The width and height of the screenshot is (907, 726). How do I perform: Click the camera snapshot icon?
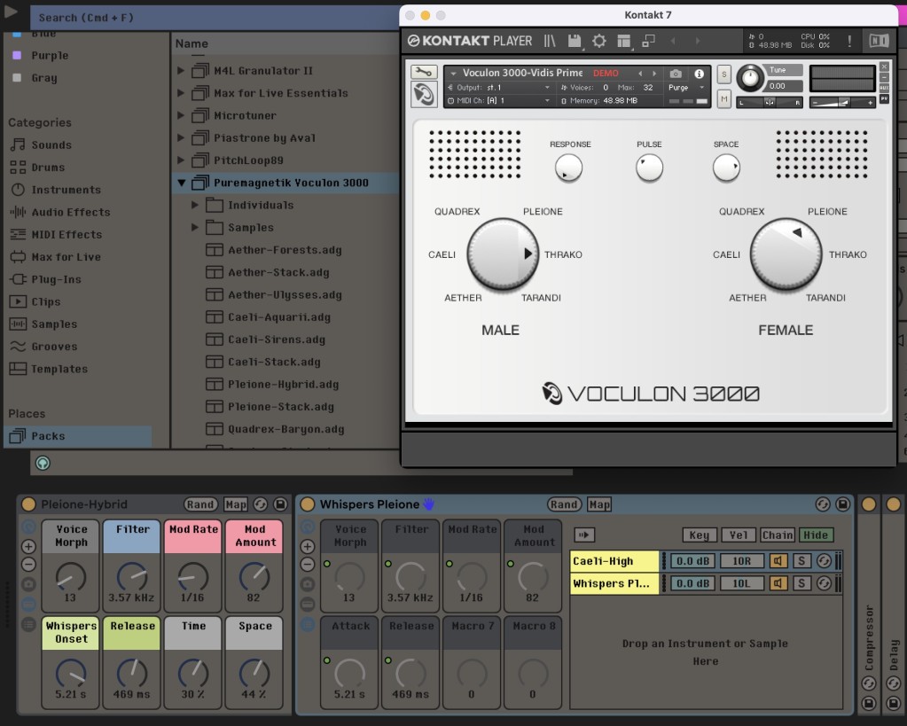click(676, 74)
